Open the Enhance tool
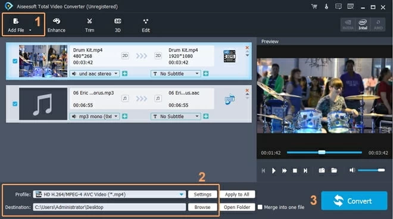The image size is (393, 219). [x=57, y=26]
